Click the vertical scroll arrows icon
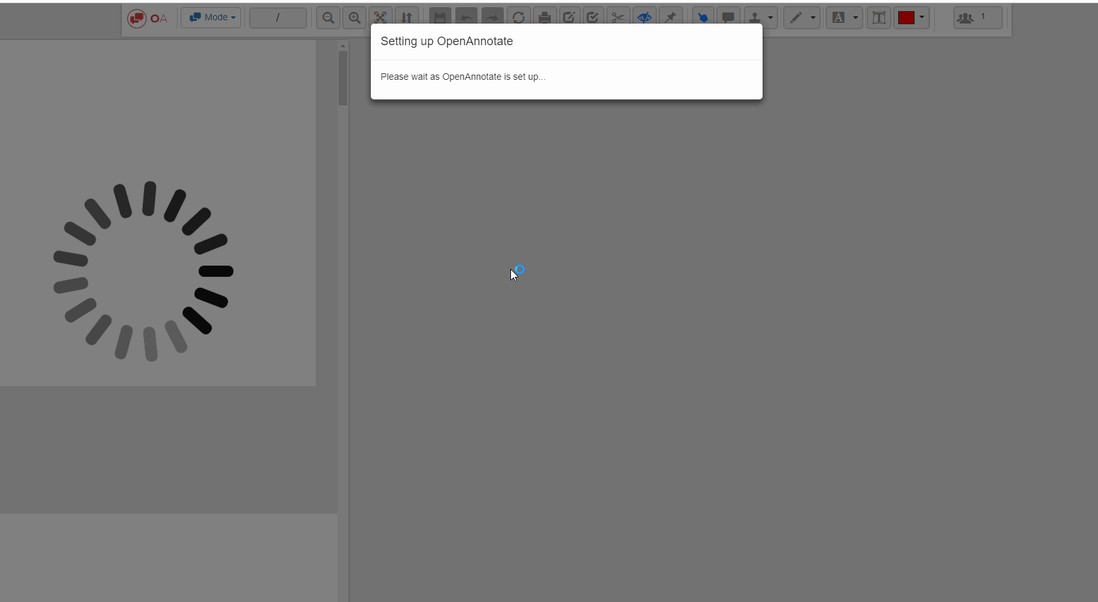The width and height of the screenshot is (1098, 602). pos(407,18)
